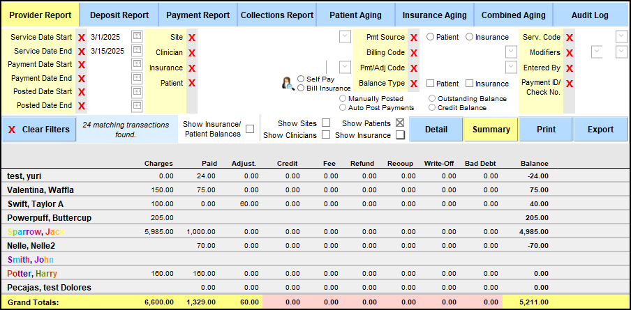The height and width of the screenshot is (310, 631).
Task: Click the patient search person icon
Action: pos(288,84)
